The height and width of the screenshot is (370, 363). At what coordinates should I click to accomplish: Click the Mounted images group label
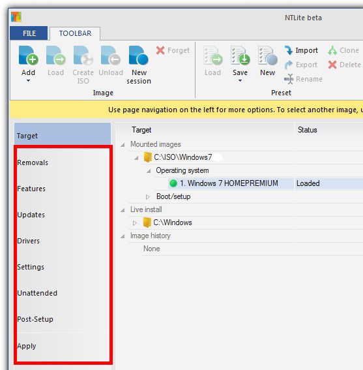click(x=156, y=144)
